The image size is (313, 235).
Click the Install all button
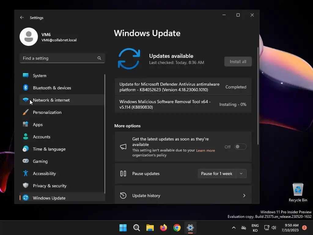(238, 62)
